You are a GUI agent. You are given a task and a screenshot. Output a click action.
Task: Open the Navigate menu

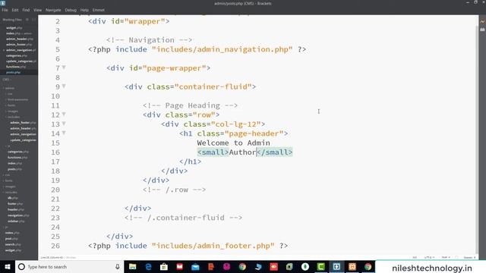pos(53,10)
